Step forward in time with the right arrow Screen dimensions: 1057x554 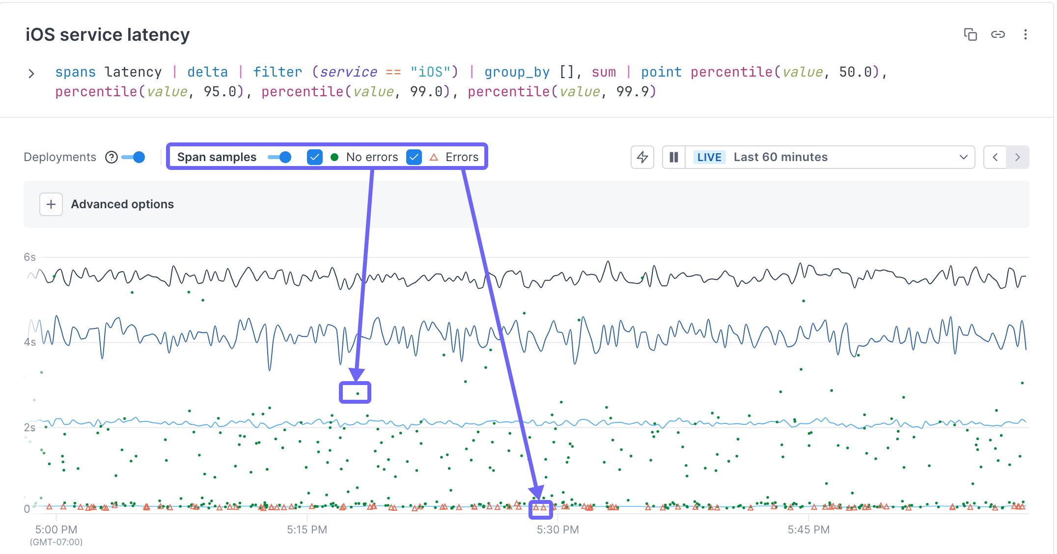pos(1017,157)
